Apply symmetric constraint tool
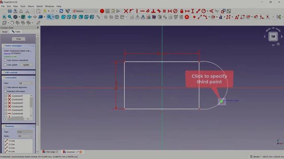Screen dimensions: 284x159 coord(170,11)
